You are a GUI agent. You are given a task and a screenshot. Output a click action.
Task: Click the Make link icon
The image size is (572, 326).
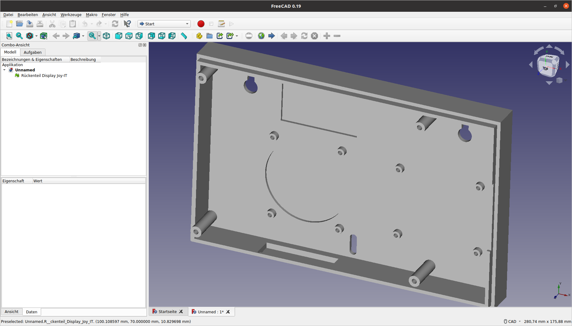(x=220, y=36)
